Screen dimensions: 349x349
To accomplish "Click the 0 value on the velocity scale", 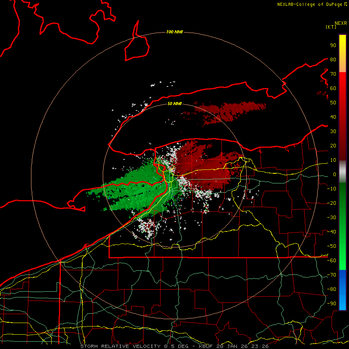I will pyautogui.click(x=335, y=174).
